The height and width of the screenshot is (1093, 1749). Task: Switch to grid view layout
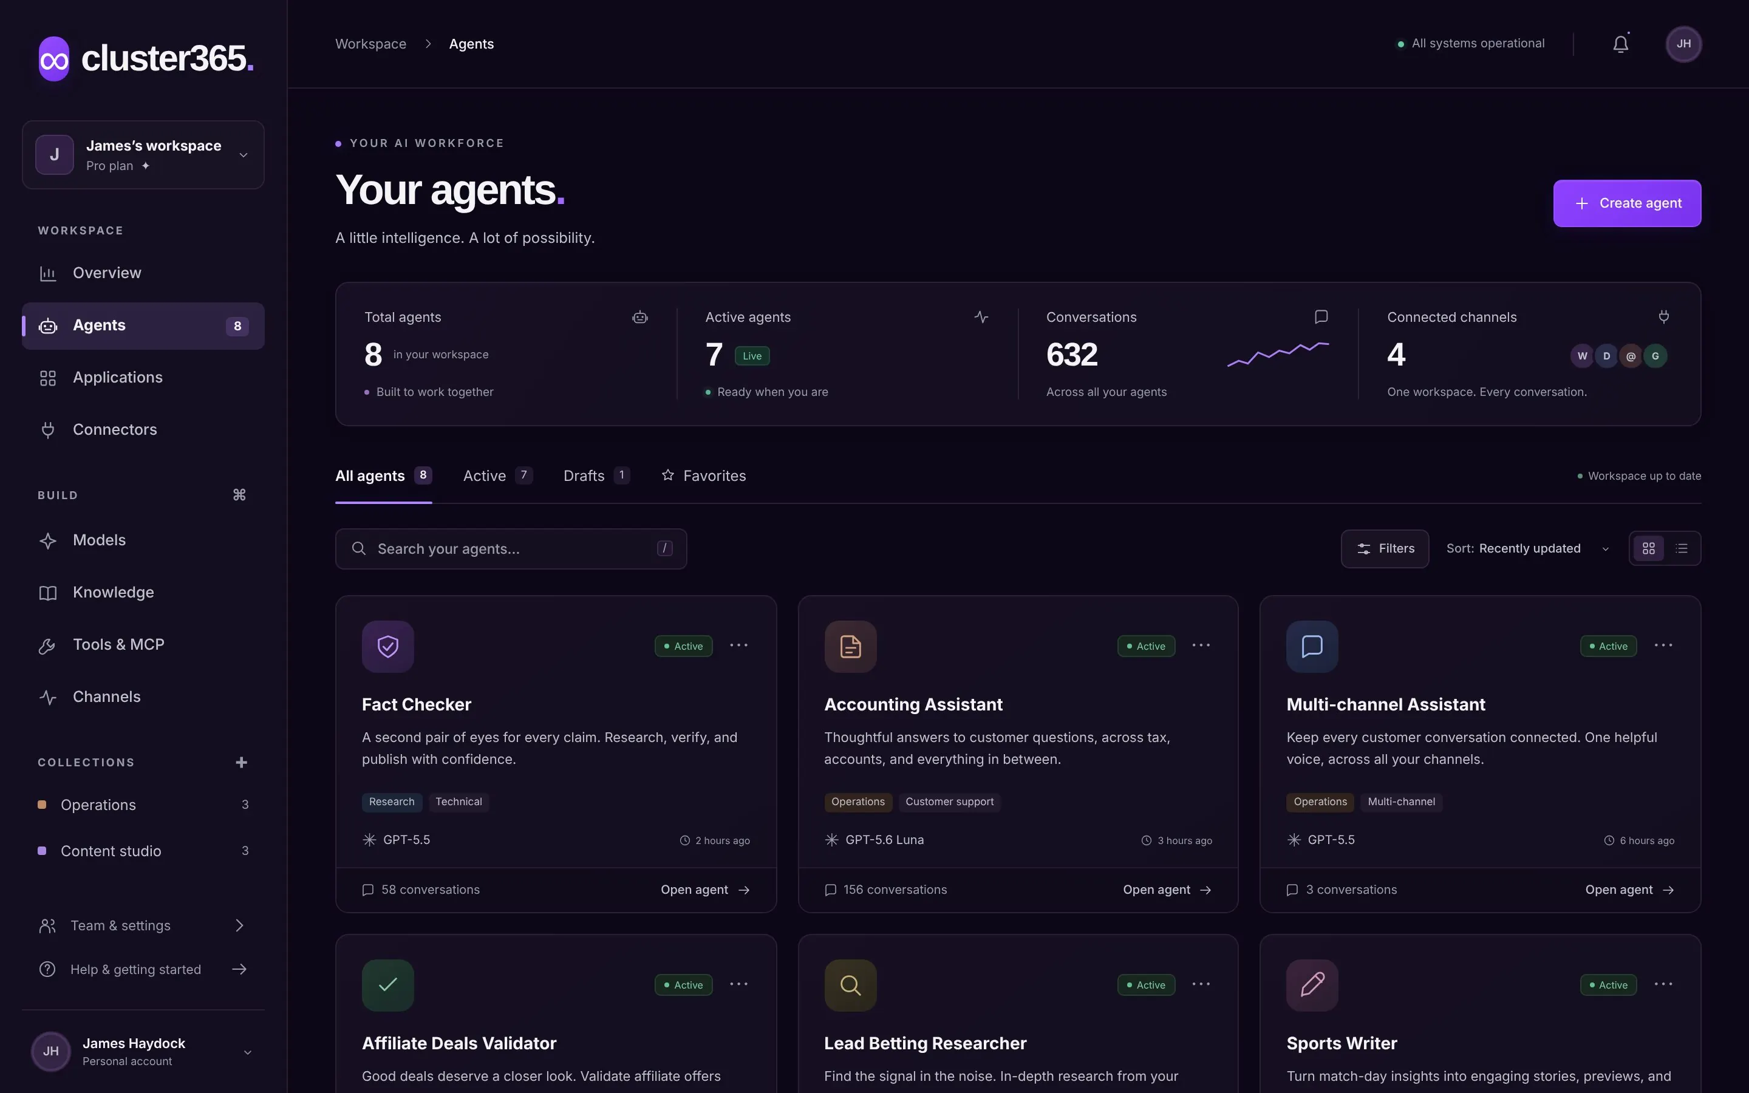pos(1649,549)
